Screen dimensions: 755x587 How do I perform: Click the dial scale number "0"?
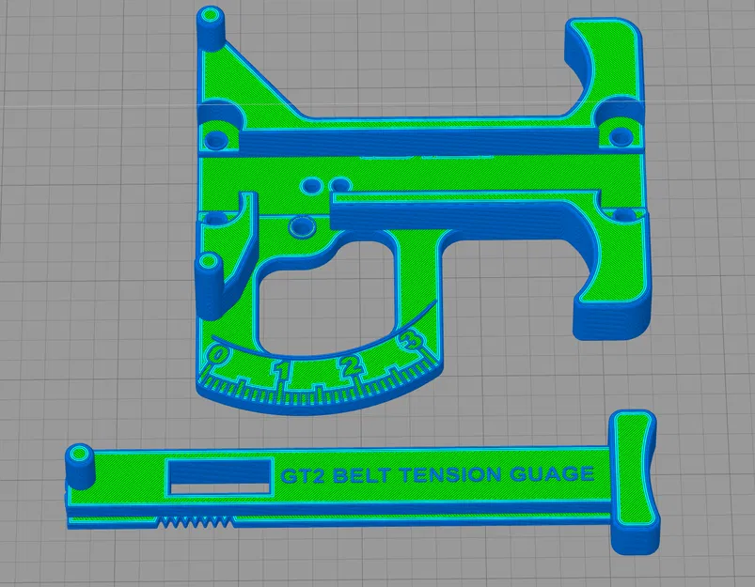click(x=218, y=355)
